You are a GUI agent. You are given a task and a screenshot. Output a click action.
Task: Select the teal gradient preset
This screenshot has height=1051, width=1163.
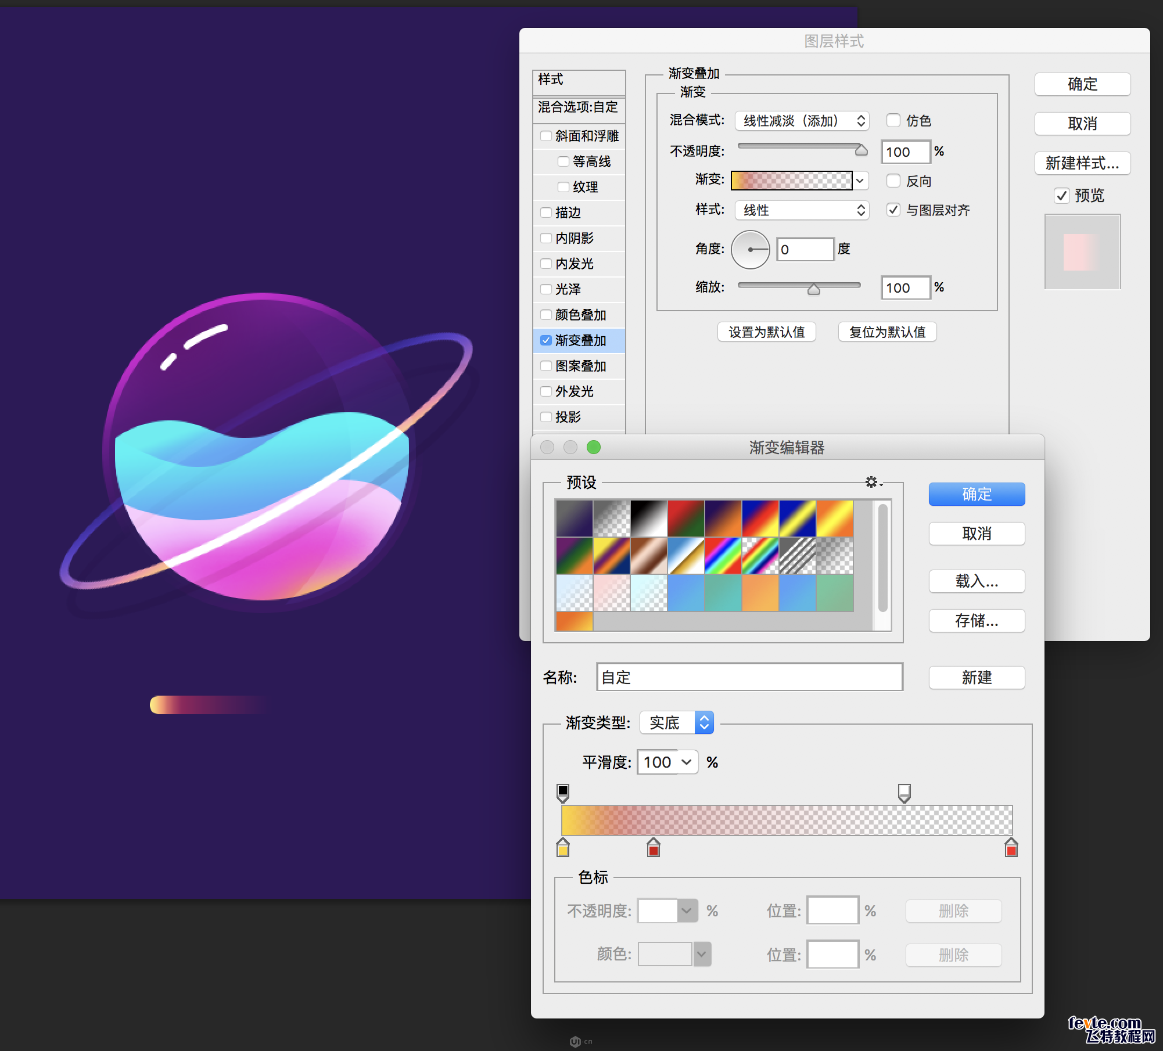tap(723, 593)
